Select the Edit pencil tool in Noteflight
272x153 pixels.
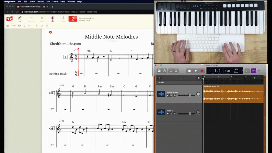click(20, 18)
